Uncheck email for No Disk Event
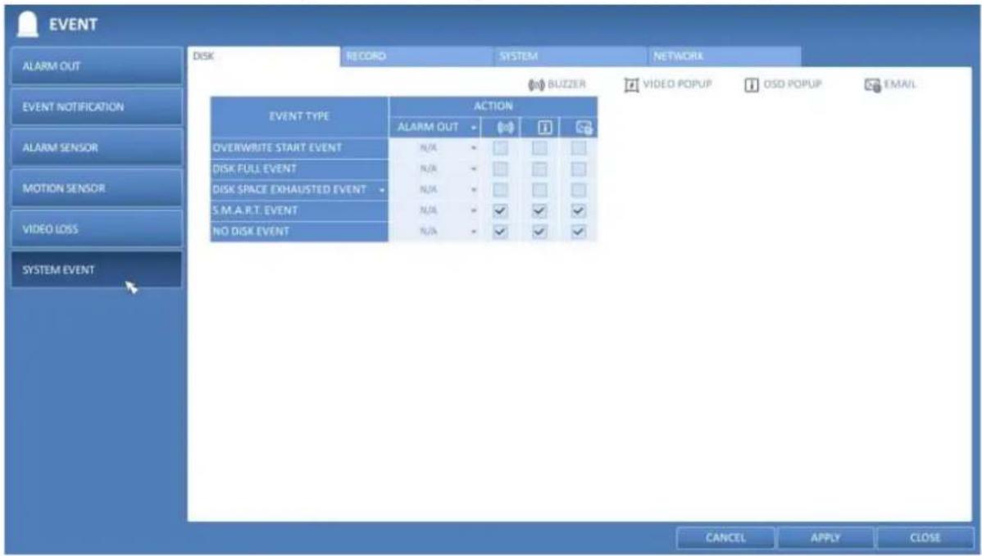Image resolution: width=982 pixels, height=556 pixels. pos(579,232)
